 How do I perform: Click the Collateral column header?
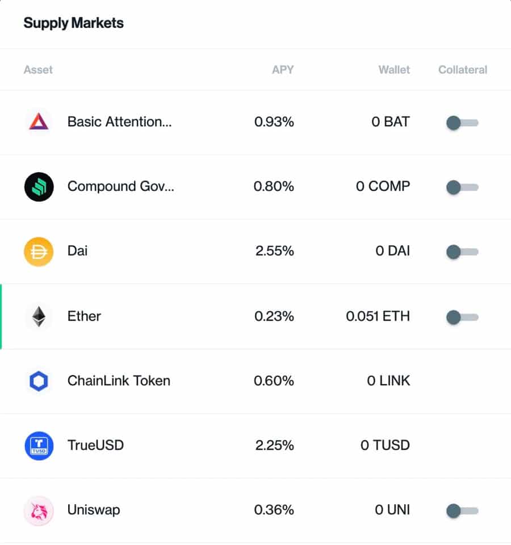pos(462,70)
